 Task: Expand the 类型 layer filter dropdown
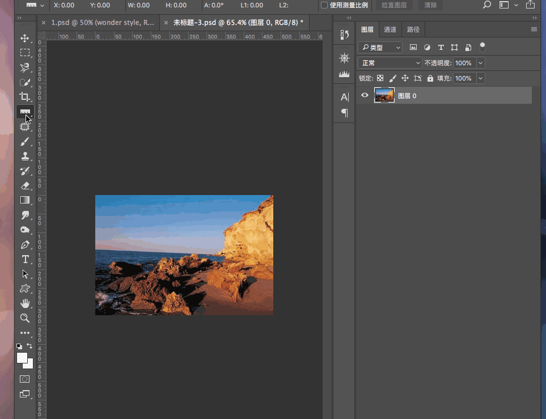tap(381, 48)
